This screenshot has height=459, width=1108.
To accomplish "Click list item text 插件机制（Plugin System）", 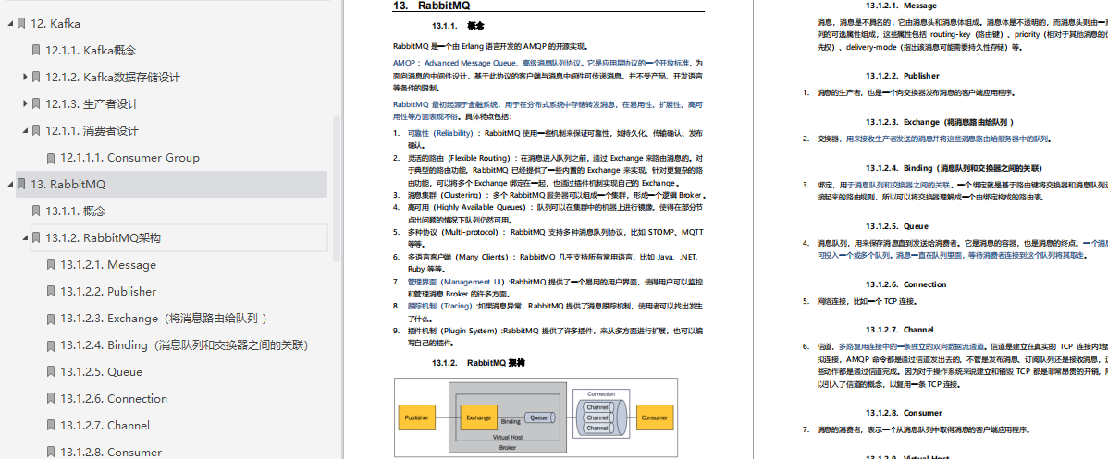I will [x=454, y=331].
